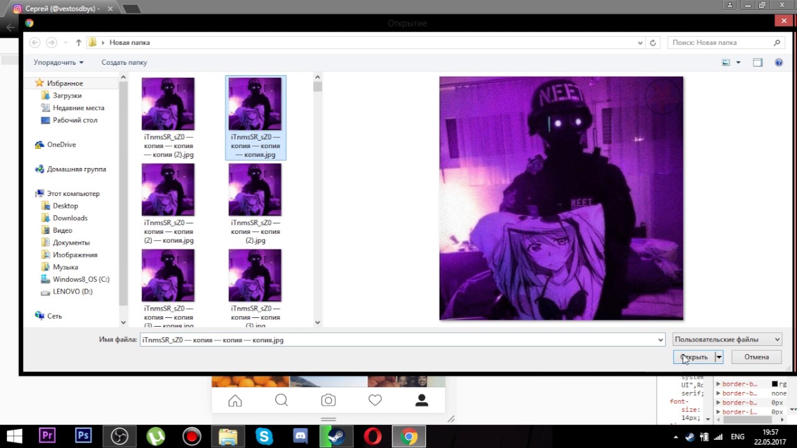
Task: Click the search magnifier icon
Action: (776, 42)
